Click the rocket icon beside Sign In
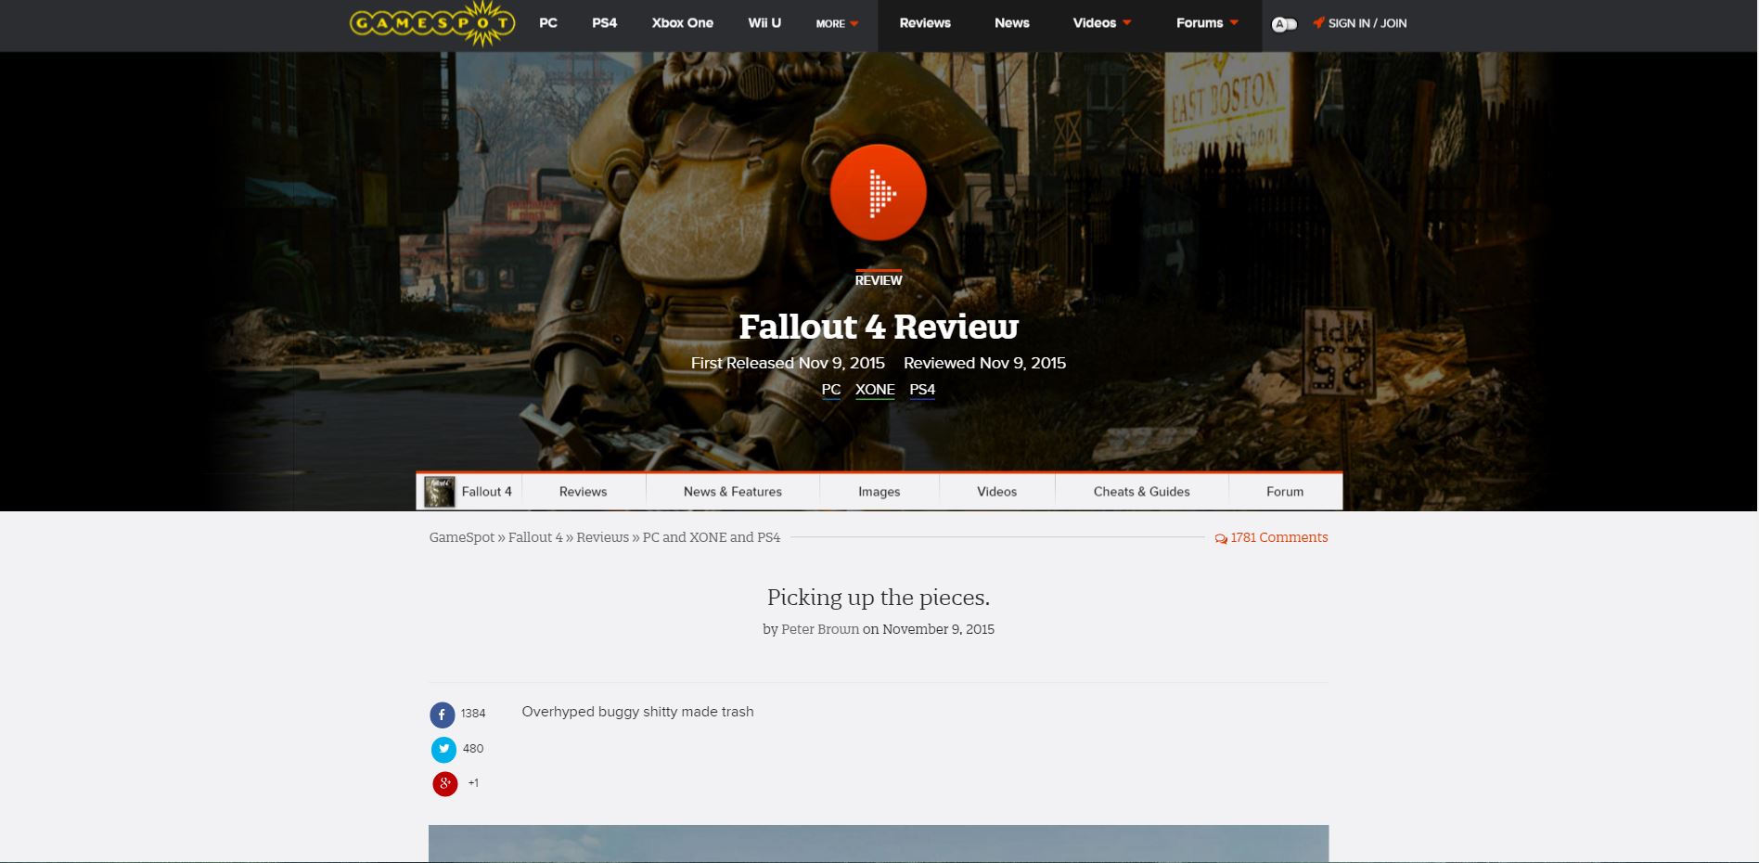The width and height of the screenshot is (1759, 863). pos(1318,23)
